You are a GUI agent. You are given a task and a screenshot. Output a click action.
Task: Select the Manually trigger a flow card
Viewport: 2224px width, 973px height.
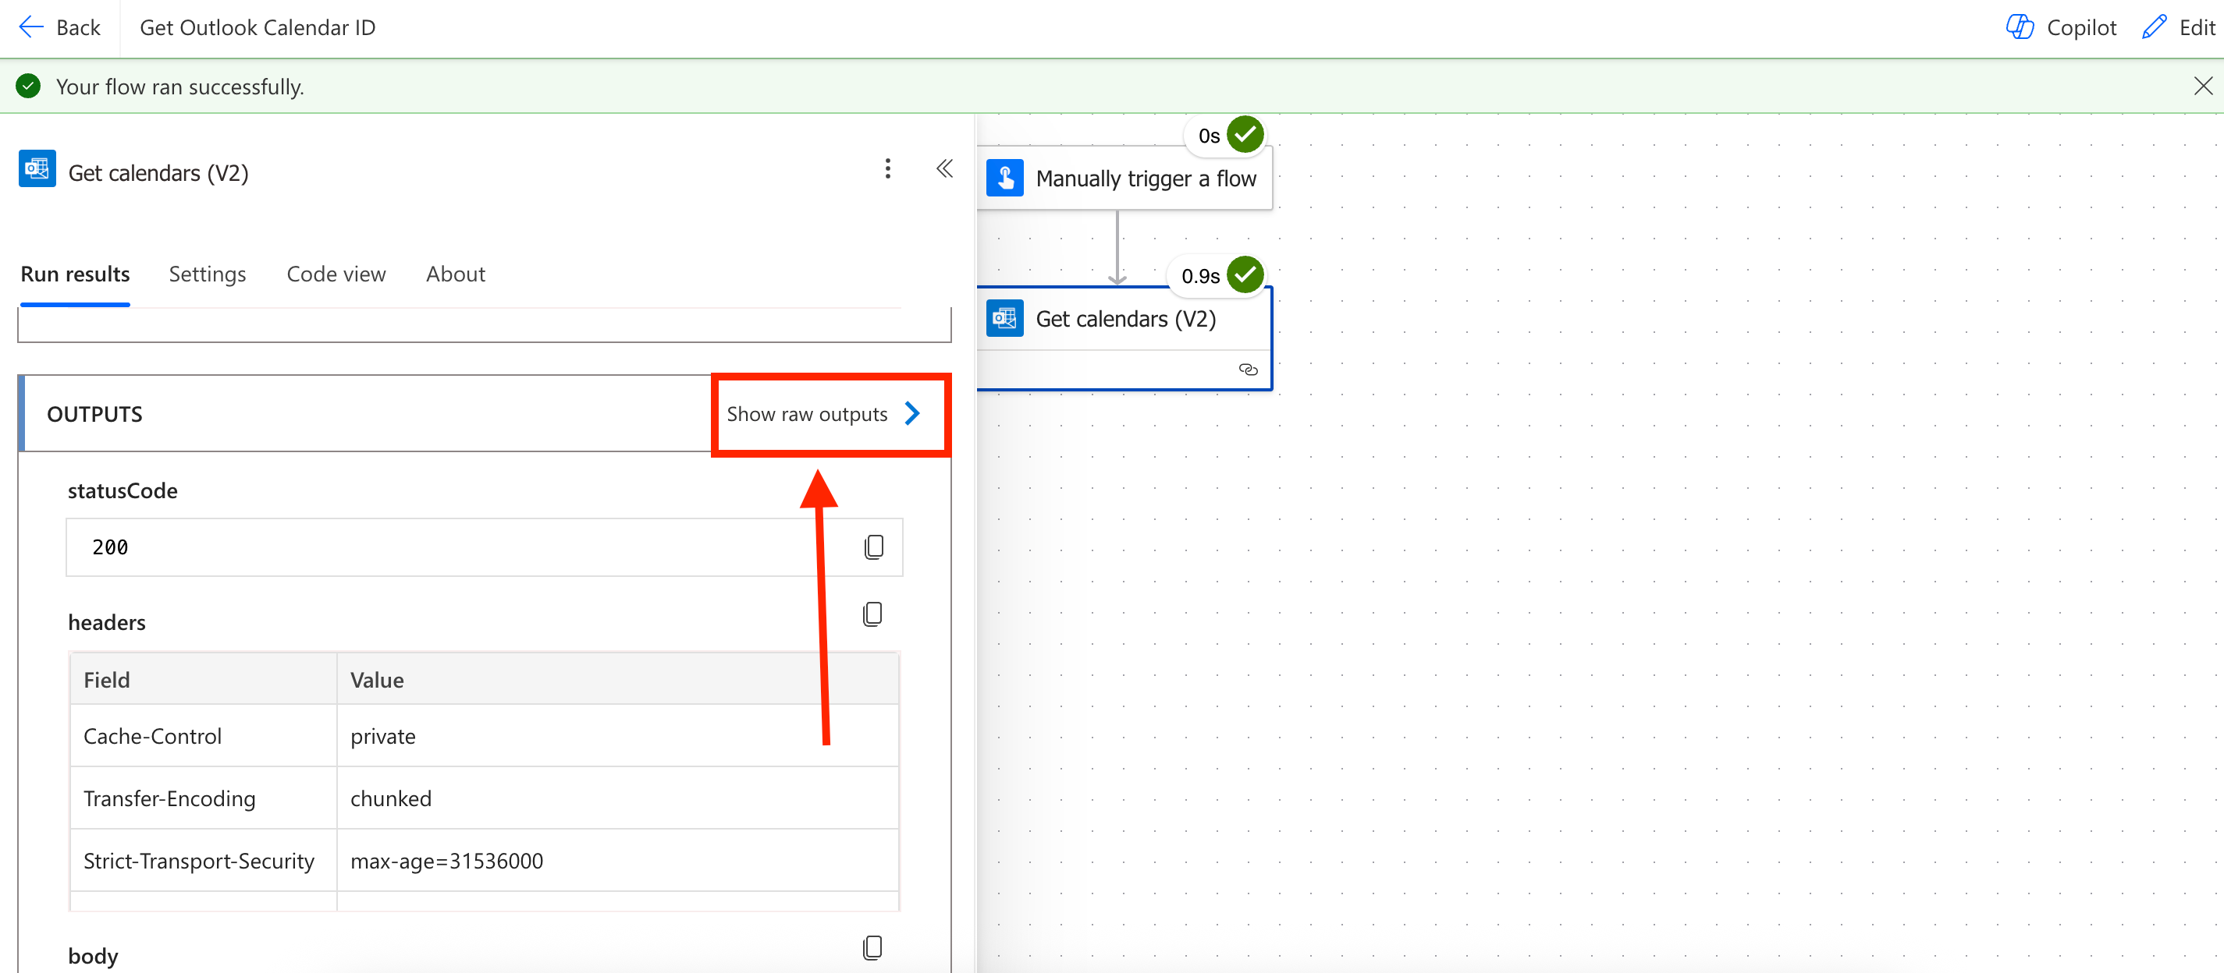point(1125,179)
